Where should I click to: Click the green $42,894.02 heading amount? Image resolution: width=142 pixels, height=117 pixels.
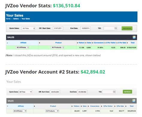coord(93,72)
